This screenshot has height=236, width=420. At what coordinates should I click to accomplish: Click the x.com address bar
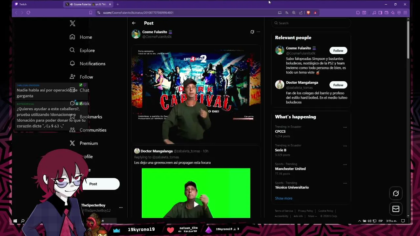pyautogui.click(x=187, y=12)
